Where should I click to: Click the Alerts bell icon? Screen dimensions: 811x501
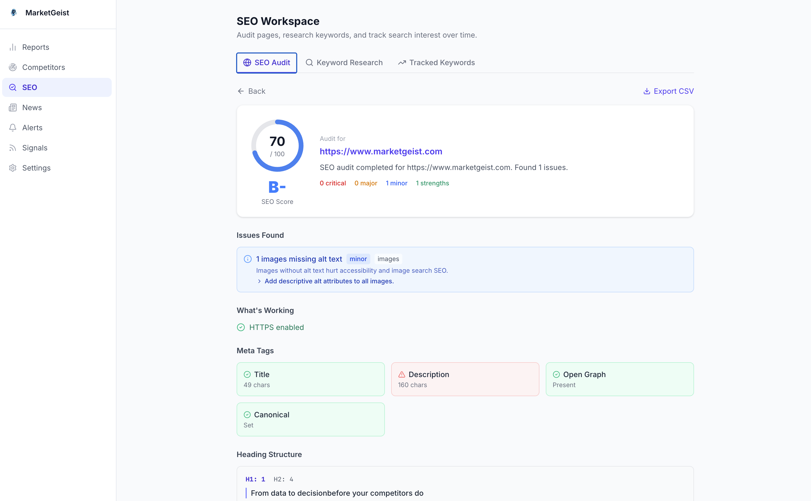tap(13, 128)
